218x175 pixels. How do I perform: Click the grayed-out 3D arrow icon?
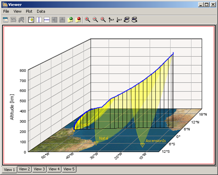click(x=21, y=20)
